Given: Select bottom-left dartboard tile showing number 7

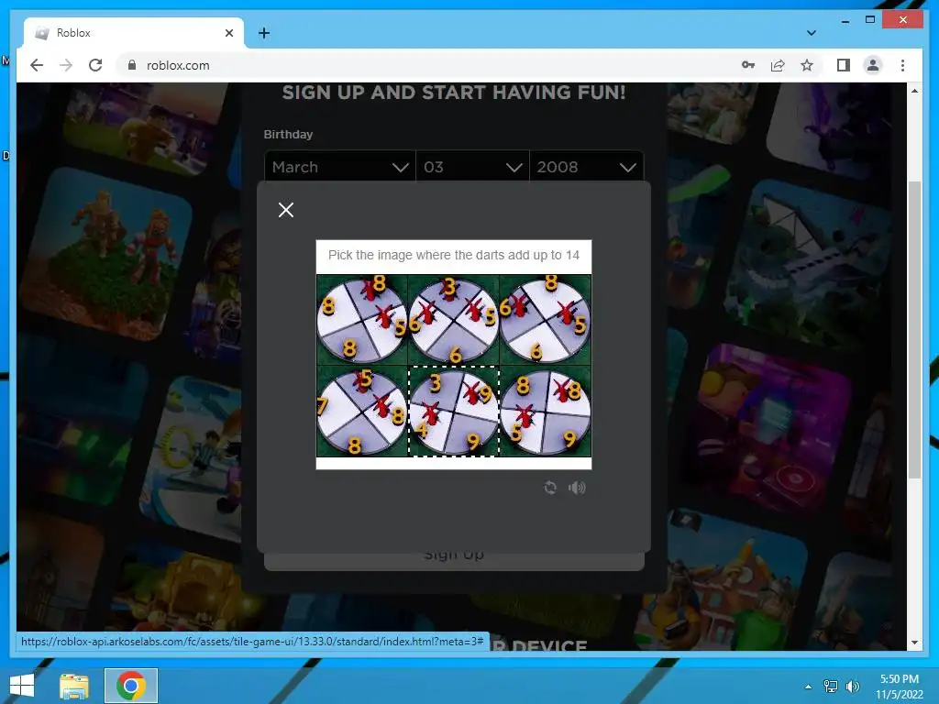Looking at the screenshot, I should [361, 412].
